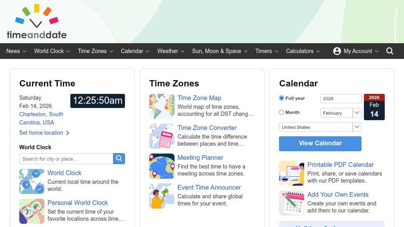Focus the city or place search field
This screenshot has width=404, height=227.
tap(66, 159)
